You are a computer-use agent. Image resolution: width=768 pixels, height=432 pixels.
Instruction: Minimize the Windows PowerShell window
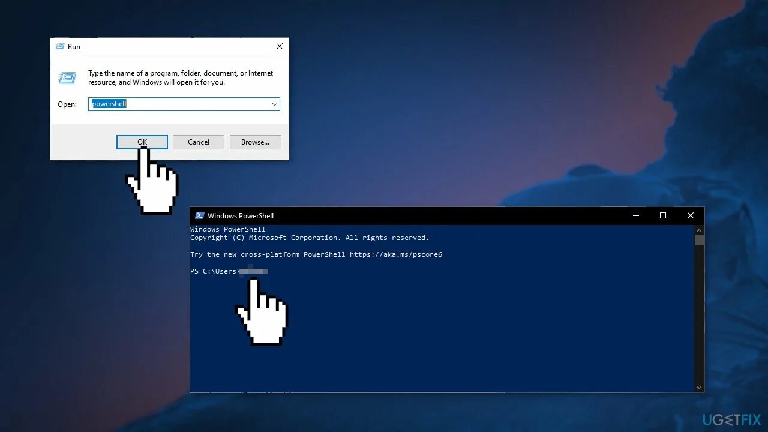(x=635, y=215)
